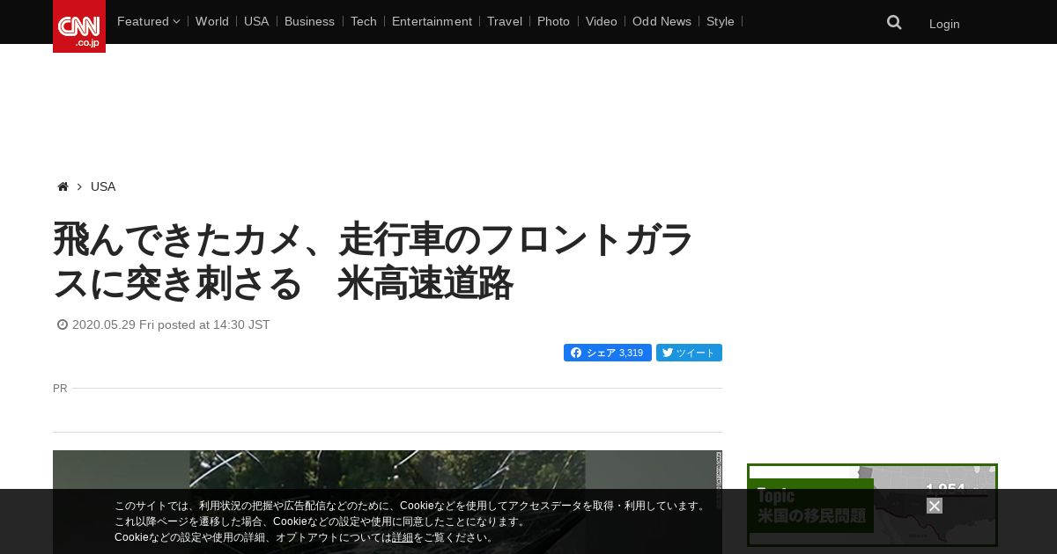Share article on Facebook (シェア)
Image resolution: width=1057 pixels, height=554 pixels.
pyautogui.click(x=608, y=353)
